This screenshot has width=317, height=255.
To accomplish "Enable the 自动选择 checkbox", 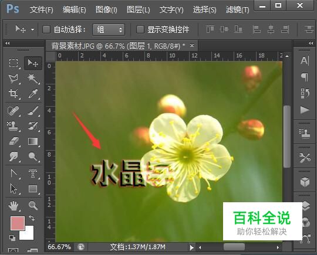I will point(46,29).
